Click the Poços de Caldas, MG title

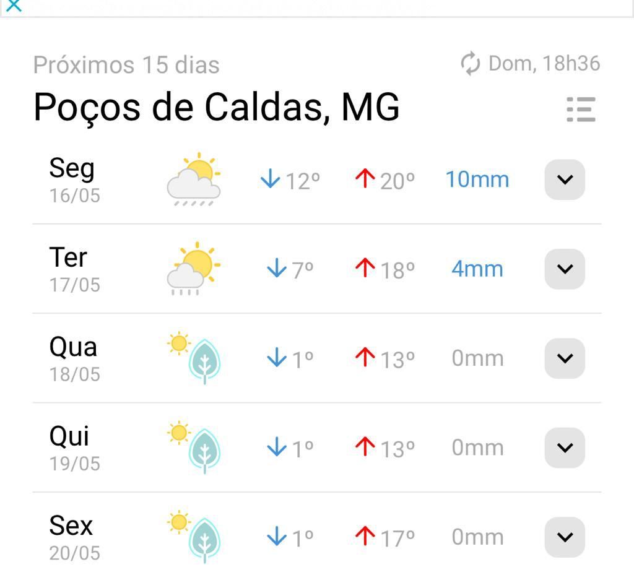[217, 108]
